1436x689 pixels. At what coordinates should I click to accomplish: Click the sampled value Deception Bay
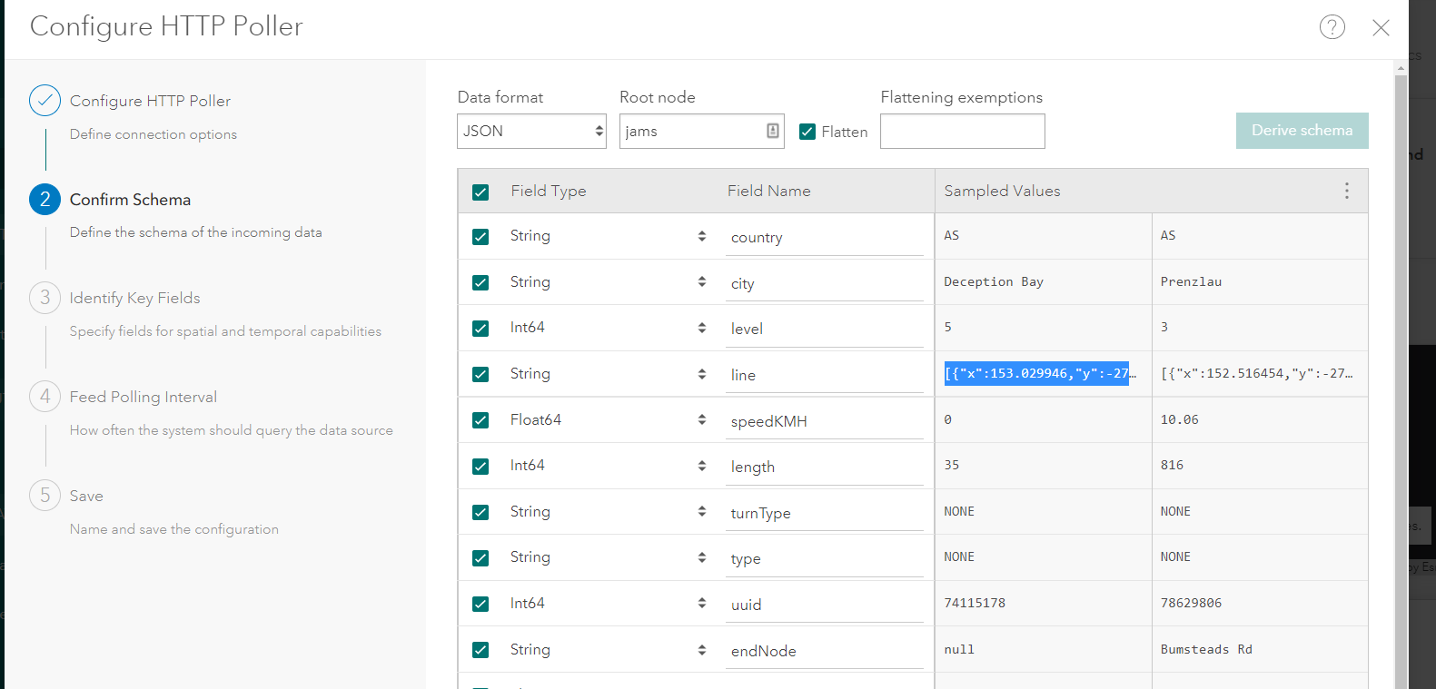tap(994, 282)
